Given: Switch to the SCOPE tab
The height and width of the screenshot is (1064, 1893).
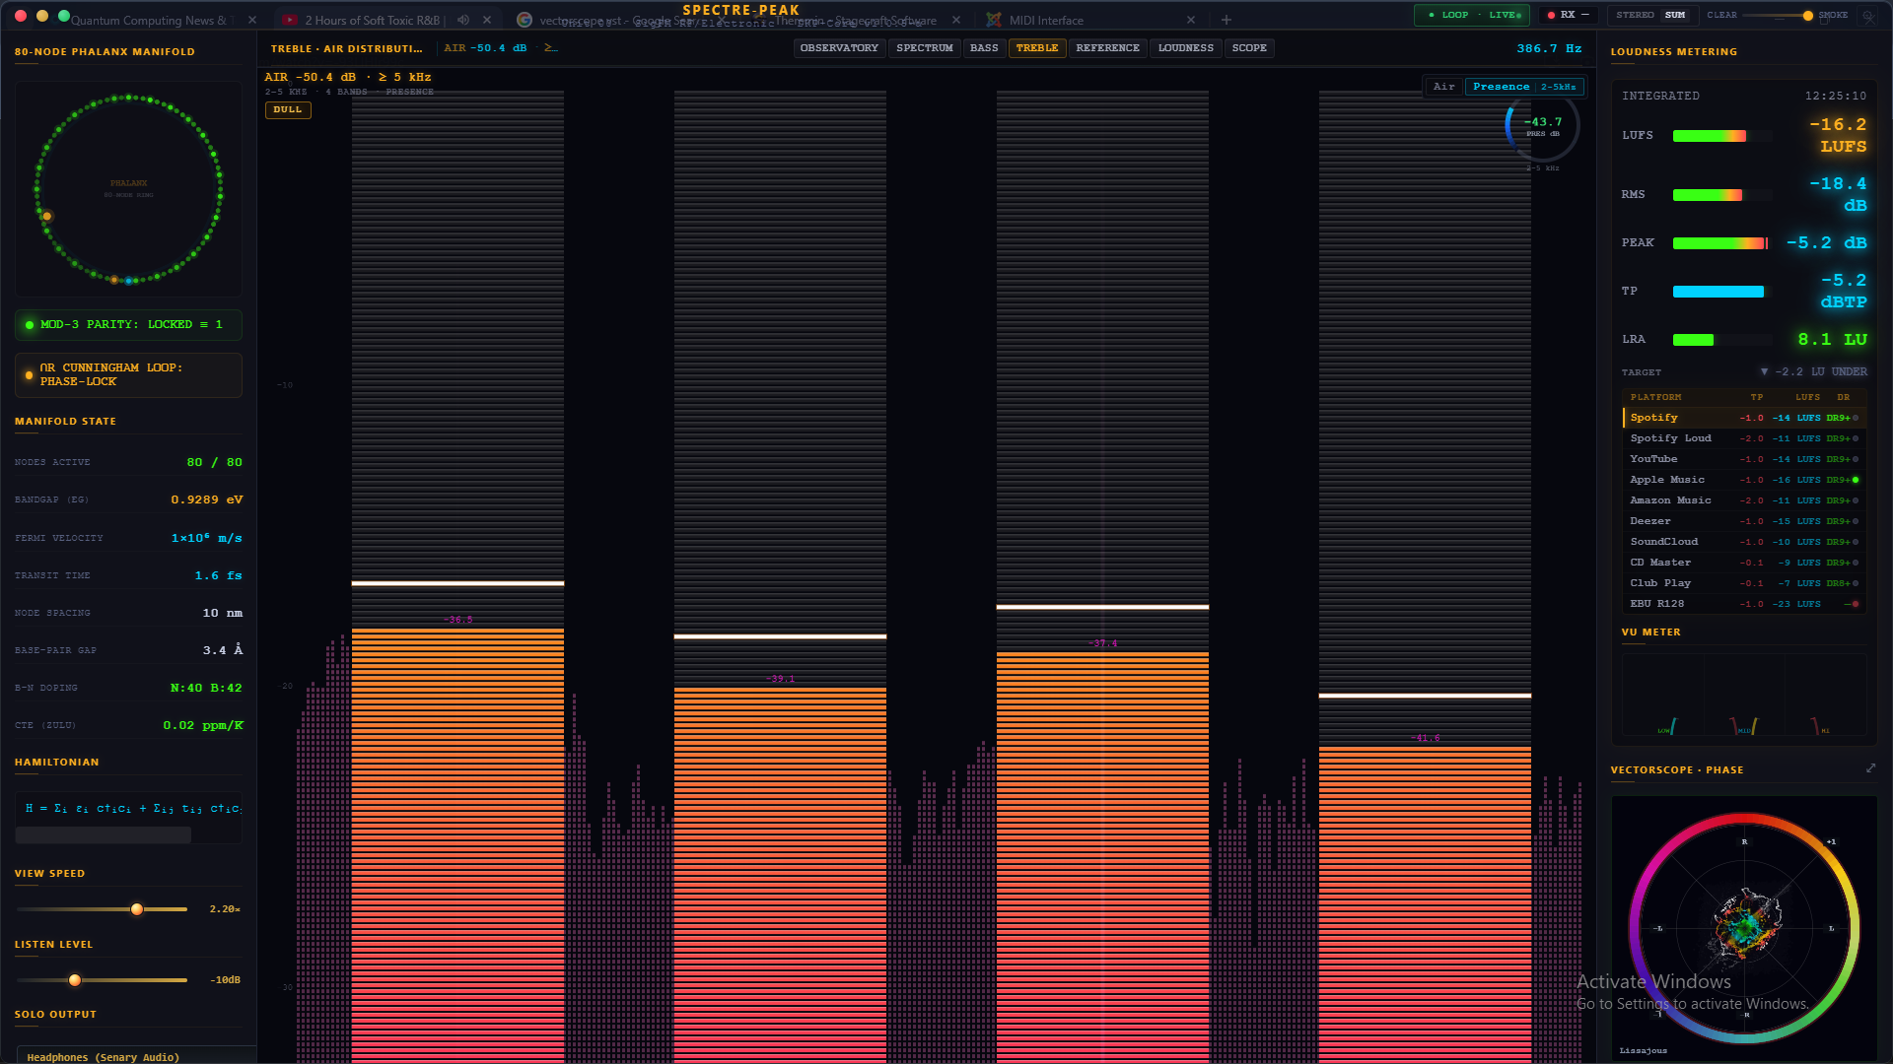Looking at the screenshot, I should coord(1249,47).
